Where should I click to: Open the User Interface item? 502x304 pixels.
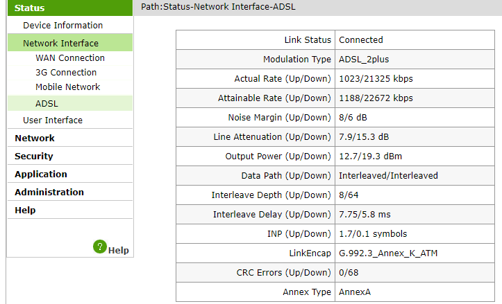pos(53,120)
